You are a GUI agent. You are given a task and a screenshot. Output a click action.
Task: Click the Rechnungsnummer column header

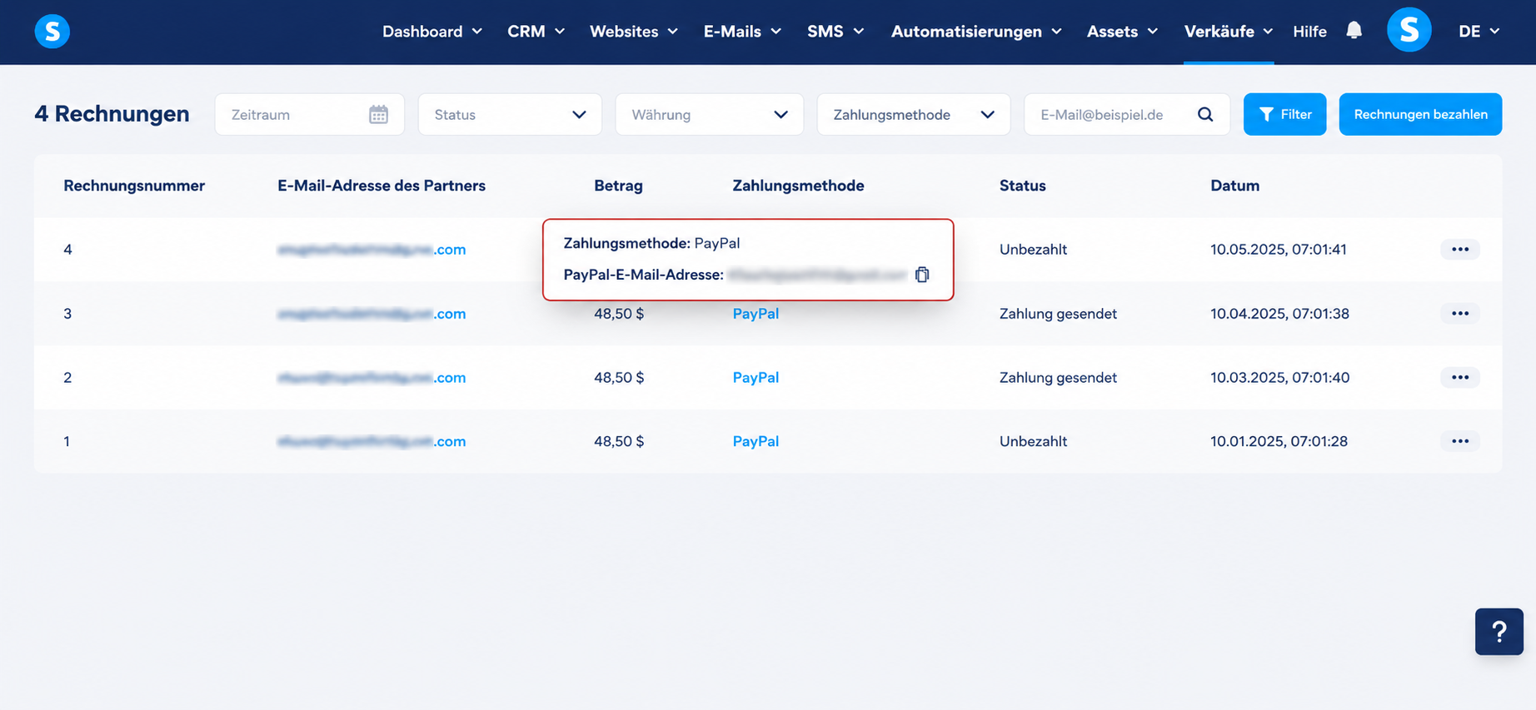tap(134, 186)
